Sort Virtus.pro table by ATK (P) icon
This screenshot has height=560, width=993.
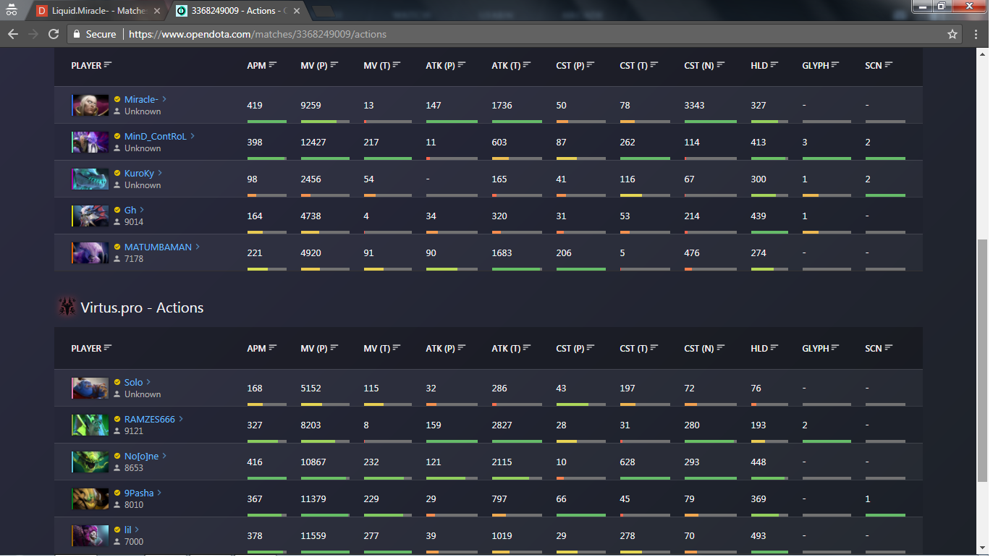click(462, 348)
